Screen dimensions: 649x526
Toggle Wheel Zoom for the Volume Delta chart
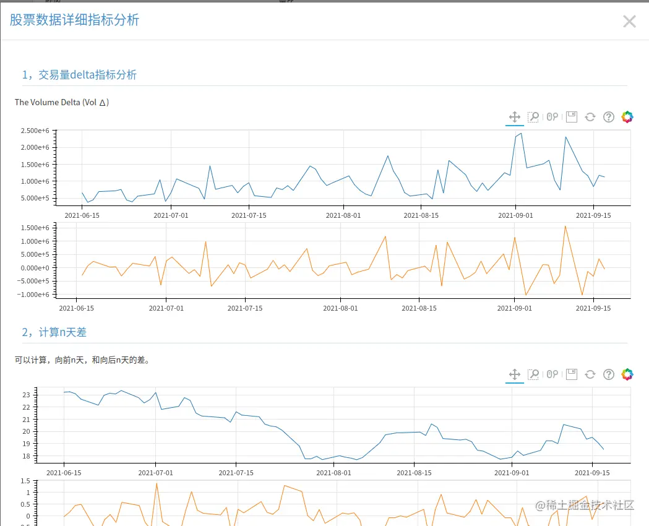click(x=552, y=117)
